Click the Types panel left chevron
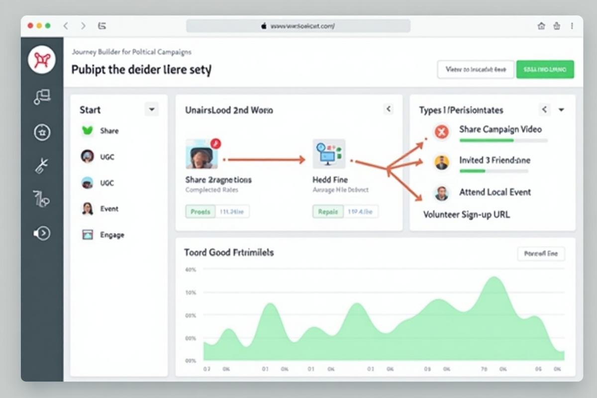 545,109
